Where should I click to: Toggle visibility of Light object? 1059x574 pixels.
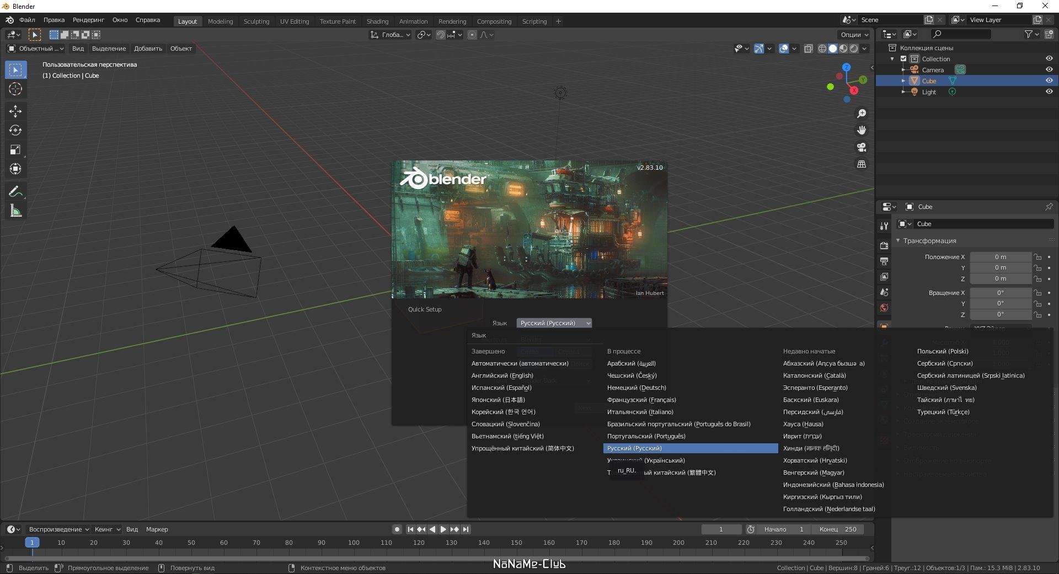[x=1049, y=92]
